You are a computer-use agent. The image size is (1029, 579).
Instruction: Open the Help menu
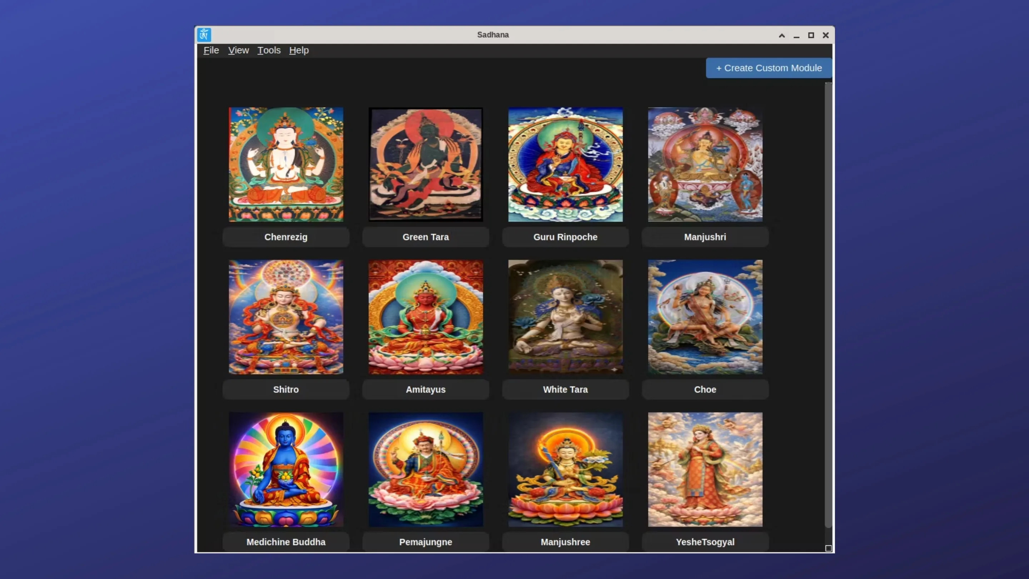298,50
